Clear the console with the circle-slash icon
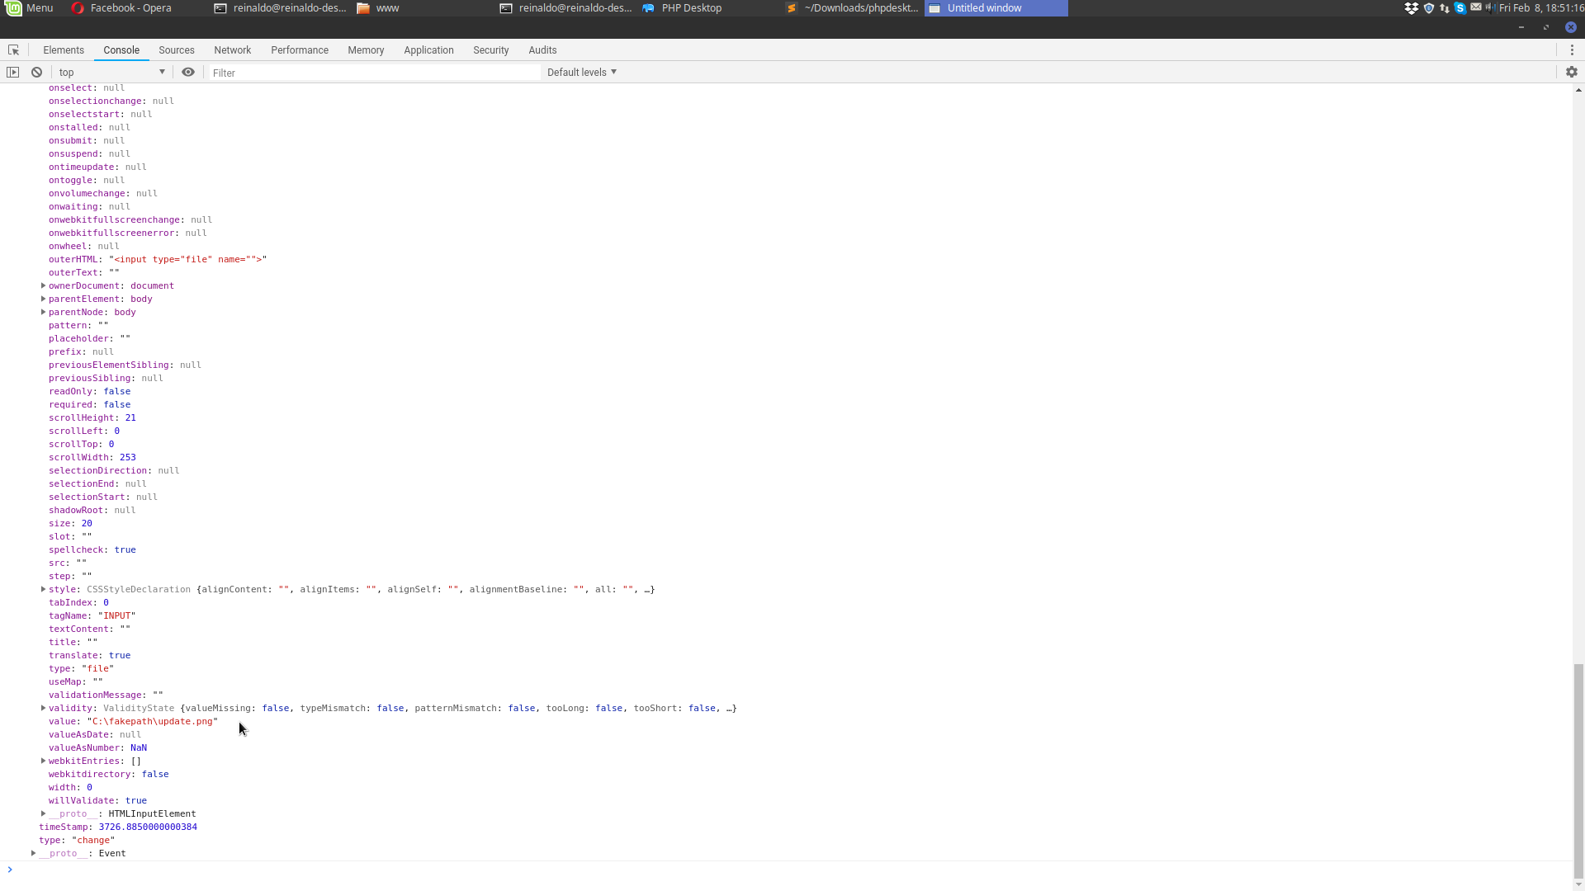Image resolution: width=1585 pixels, height=891 pixels. coord(36,72)
